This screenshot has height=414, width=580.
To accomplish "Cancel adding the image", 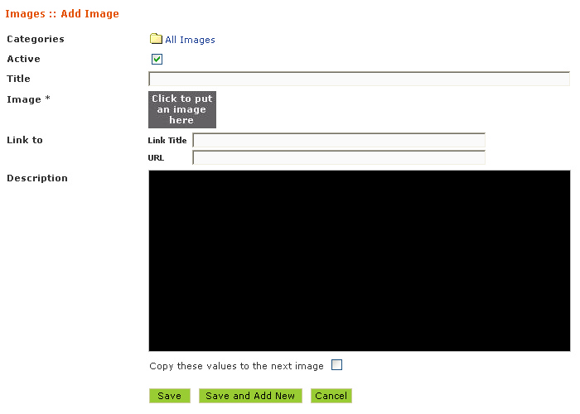I will [331, 396].
